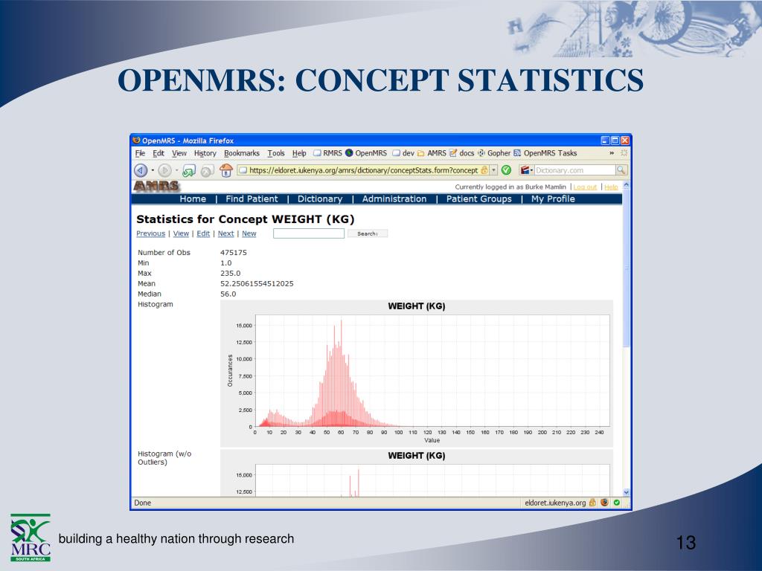The width and height of the screenshot is (762, 571).
Task: Click the page icon before the URL
Action: click(x=243, y=170)
